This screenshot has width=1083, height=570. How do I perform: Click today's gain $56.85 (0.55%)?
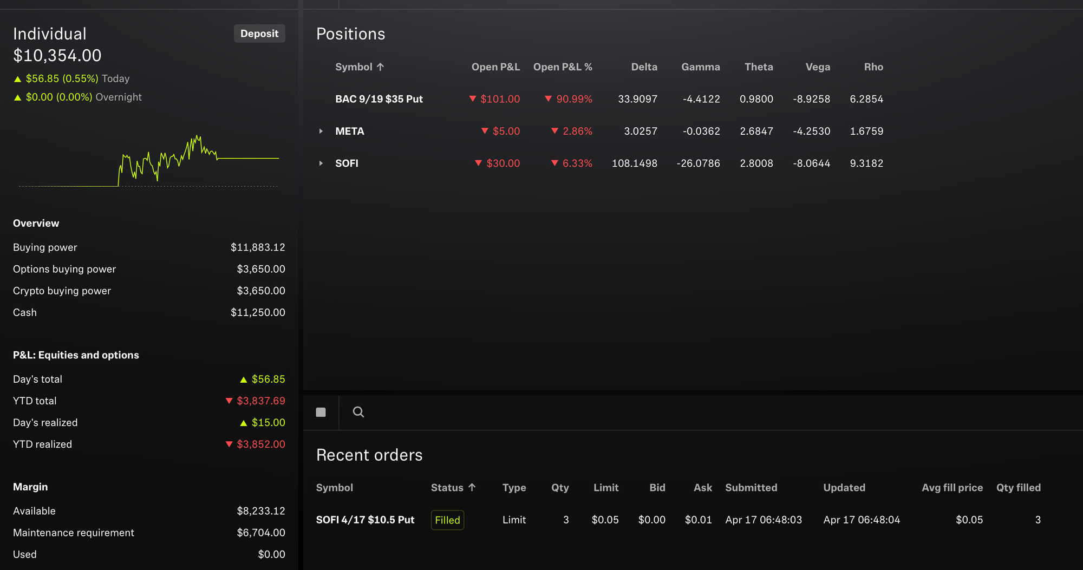tap(62, 78)
